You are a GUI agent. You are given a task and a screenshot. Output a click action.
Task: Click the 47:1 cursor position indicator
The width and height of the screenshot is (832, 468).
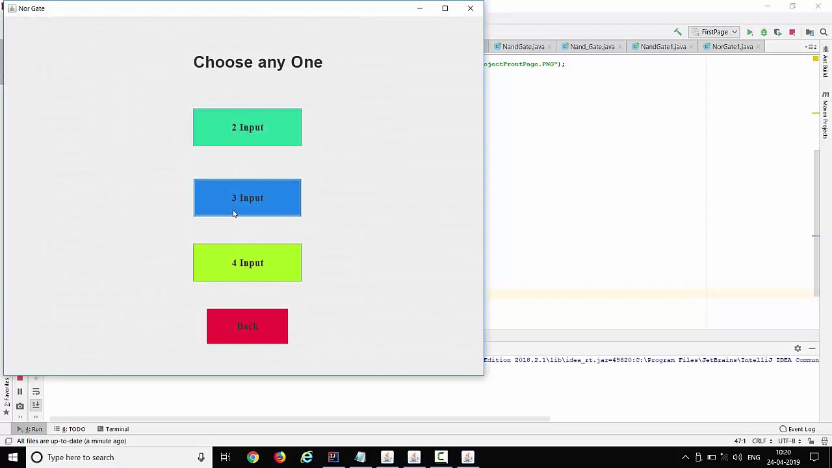click(740, 441)
